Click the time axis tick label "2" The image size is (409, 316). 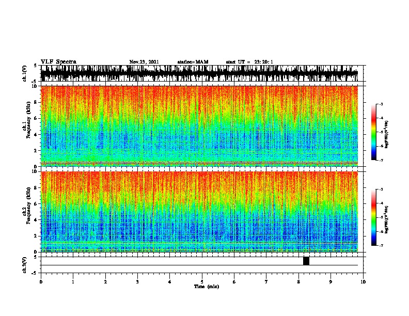(x=105, y=282)
